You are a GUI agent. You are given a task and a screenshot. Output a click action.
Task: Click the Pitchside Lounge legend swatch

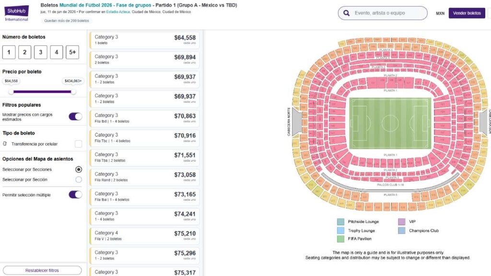pos(341,222)
